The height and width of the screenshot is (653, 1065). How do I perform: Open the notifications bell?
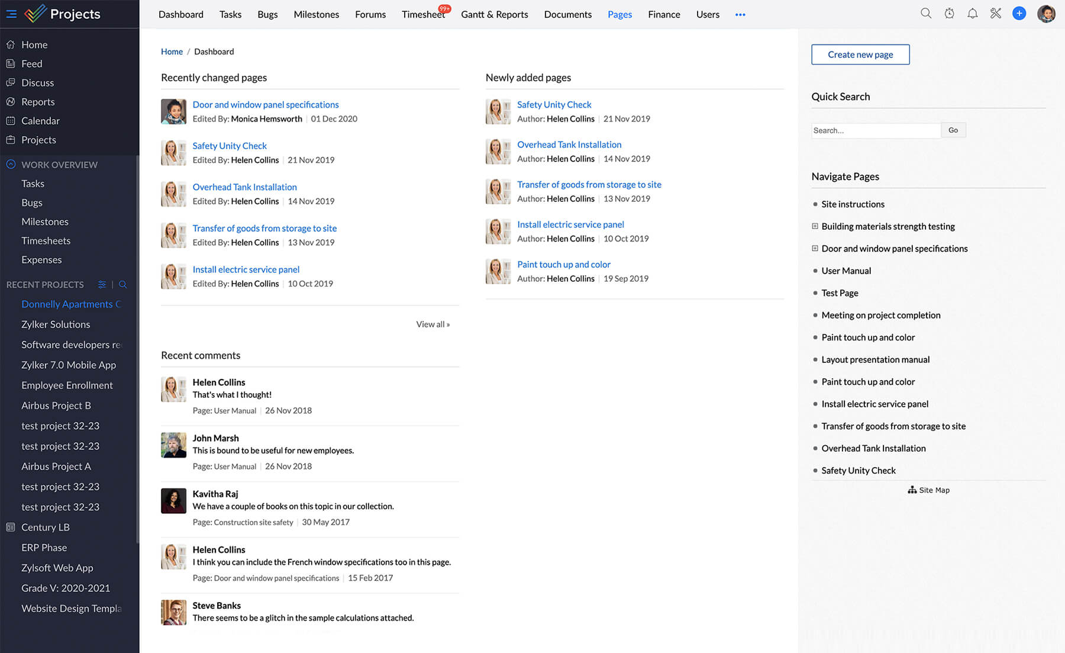(x=972, y=14)
